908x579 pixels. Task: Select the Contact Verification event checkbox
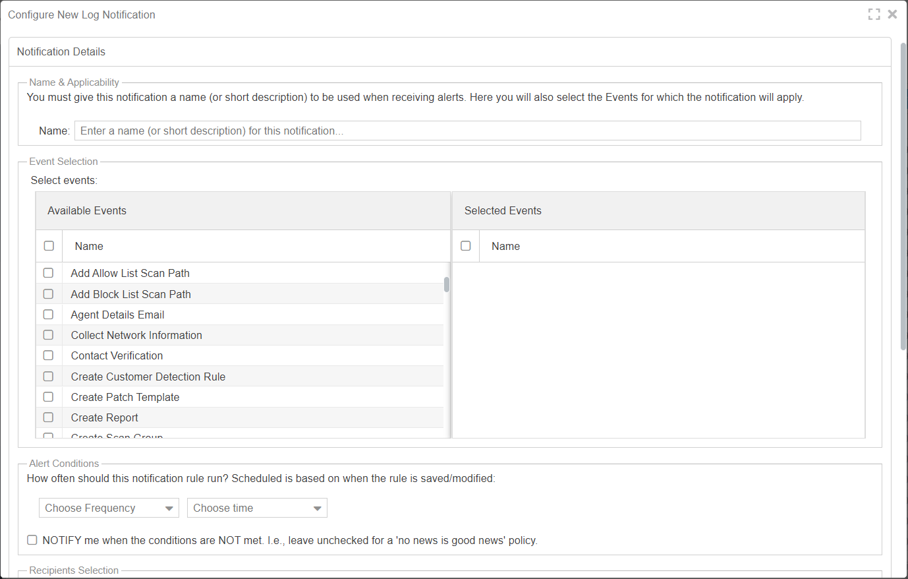[x=48, y=355]
